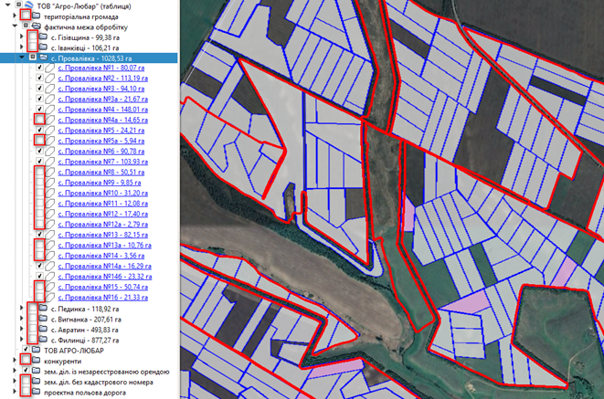Click folder icon of конкуренти group
Image resolution: width=604 pixels, height=399 pixels.
pyautogui.click(x=35, y=361)
